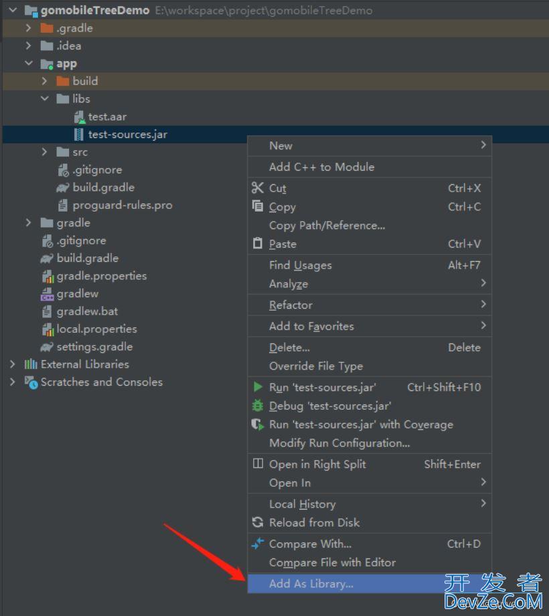
Task: Choose Delete... from context menu
Action: point(370,348)
